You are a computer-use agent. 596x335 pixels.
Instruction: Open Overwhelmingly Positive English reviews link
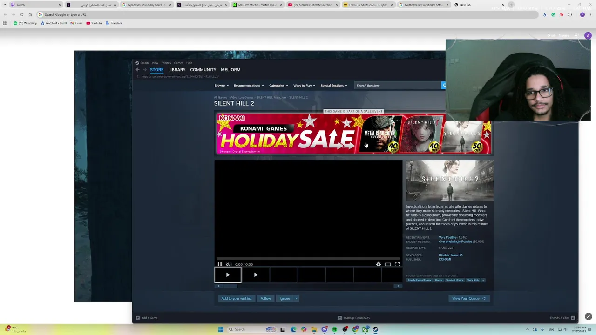point(455,241)
